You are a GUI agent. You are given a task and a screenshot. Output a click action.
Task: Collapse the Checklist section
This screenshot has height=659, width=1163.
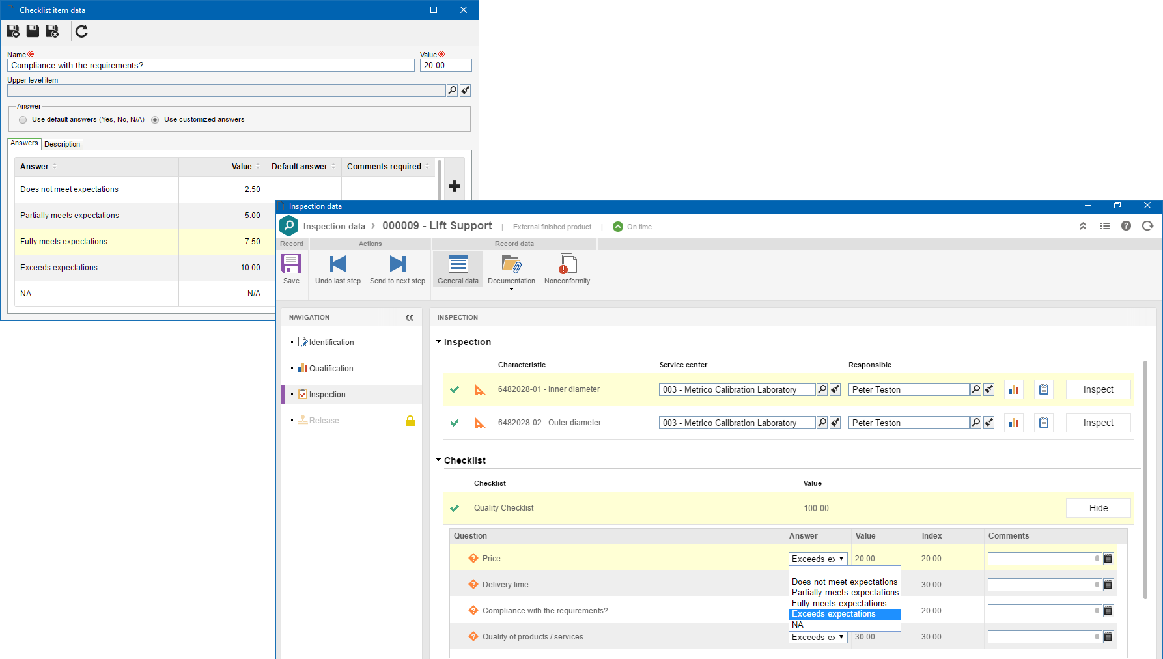click(x=438, y=460)
